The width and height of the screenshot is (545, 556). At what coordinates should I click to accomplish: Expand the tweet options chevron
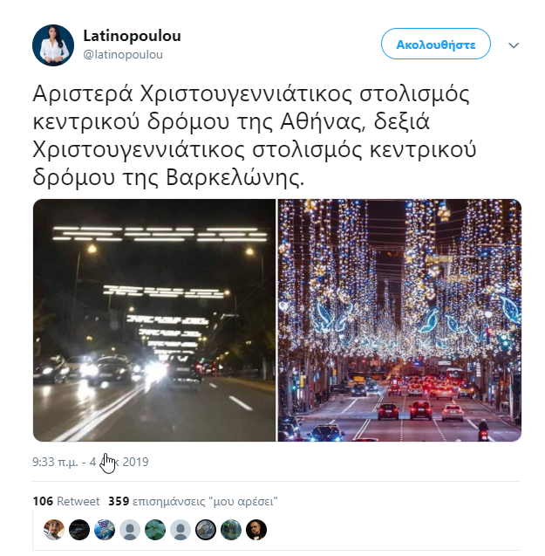click(x=514, y=45)
